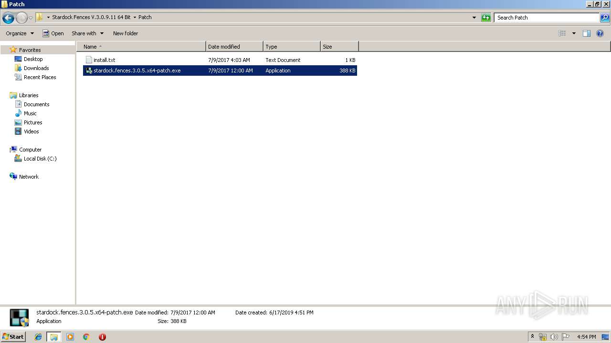Click the '7/9/2017 4:03 AM' date cell

(229, 60)
